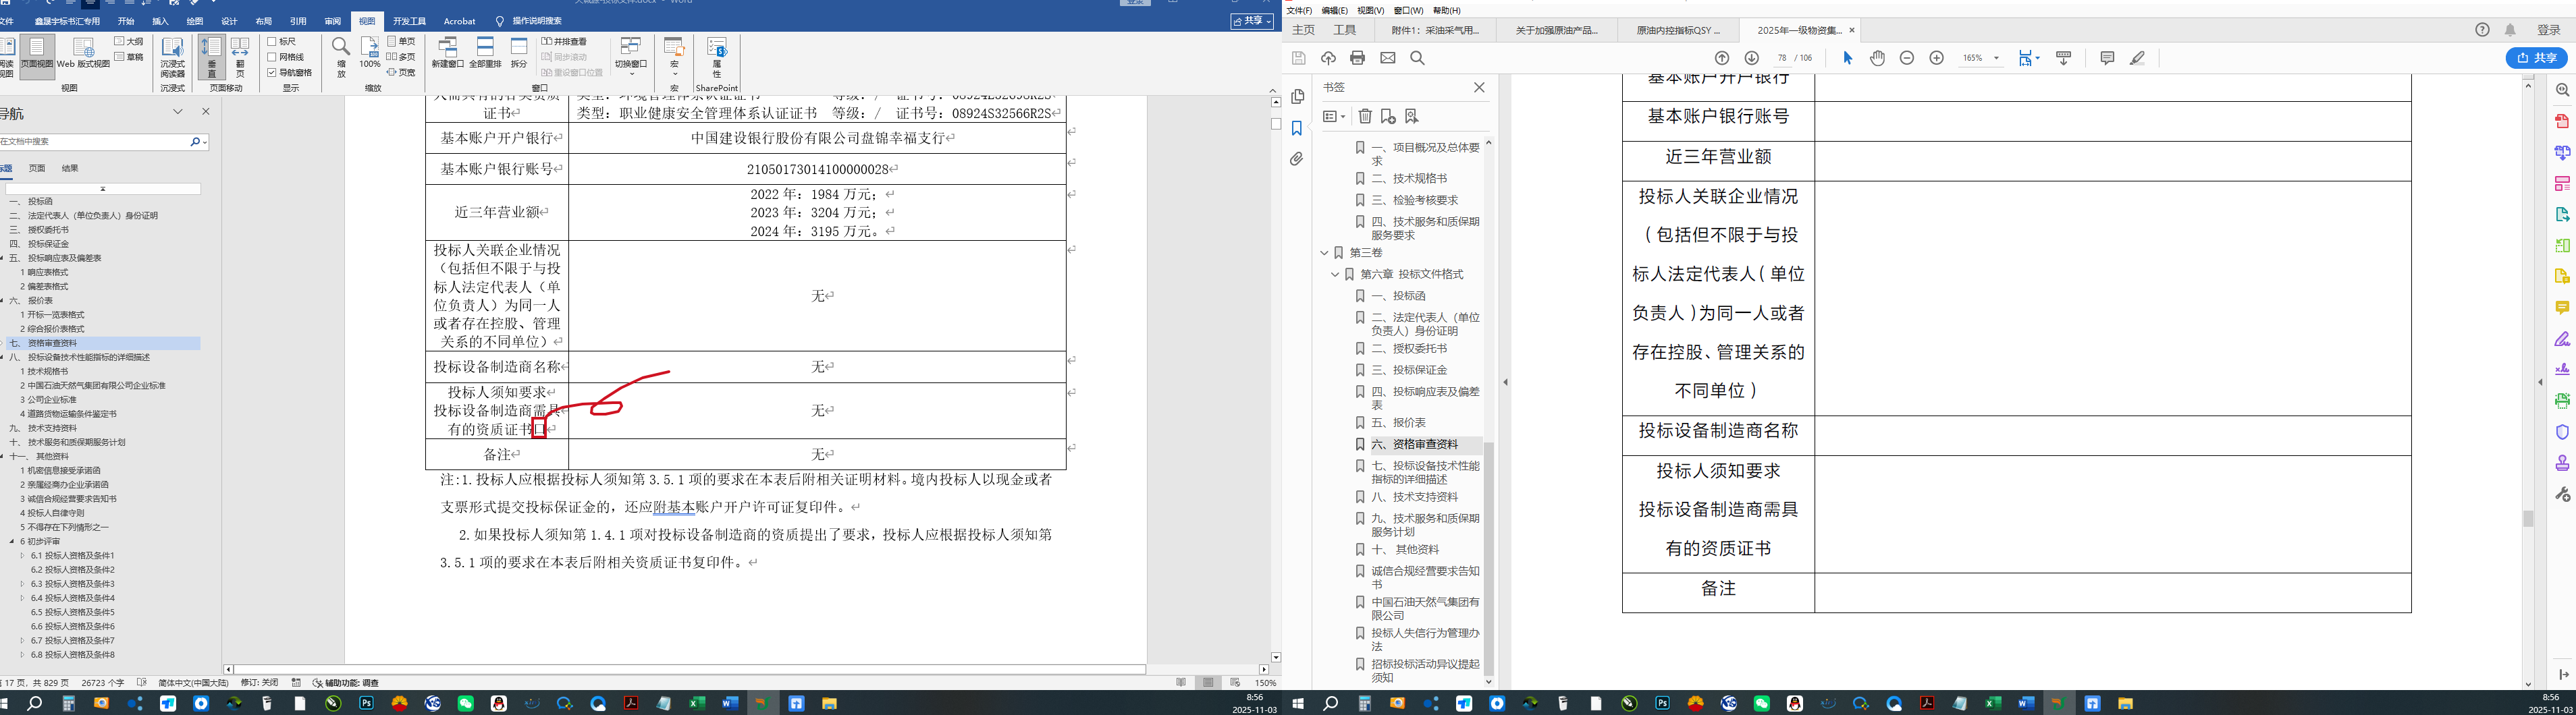2576x715 pixels.
Task: Open the 编辑(E) menu in Acrobat
Action: [x=1334, y=10]
